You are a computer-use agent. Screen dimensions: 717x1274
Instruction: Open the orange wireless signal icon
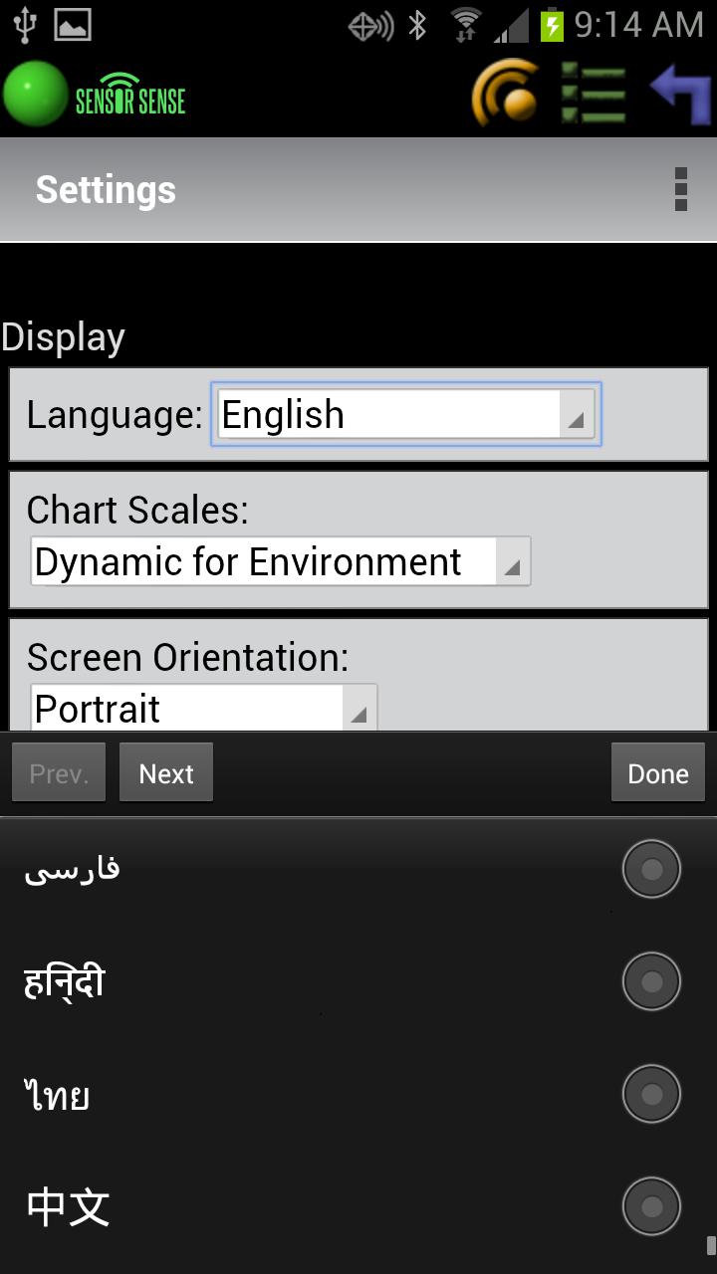[x=506, y=95]
